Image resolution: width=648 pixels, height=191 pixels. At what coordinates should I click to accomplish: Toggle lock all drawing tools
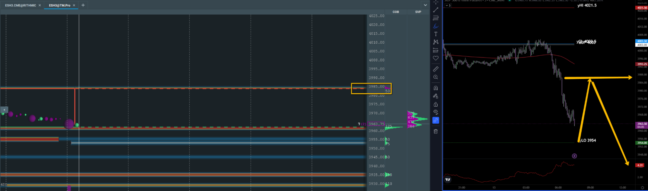pos(436,104)
